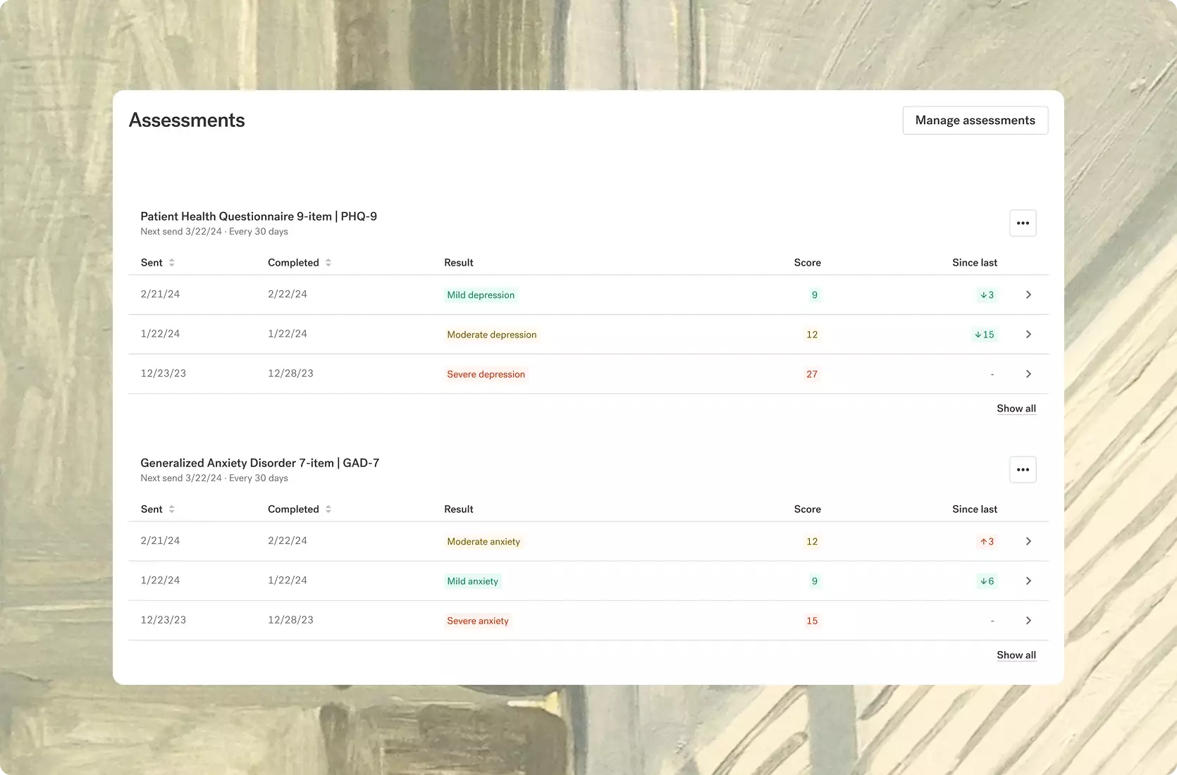
Task: Sort GAD-7 table by Completed date
Action: point(328,509)
